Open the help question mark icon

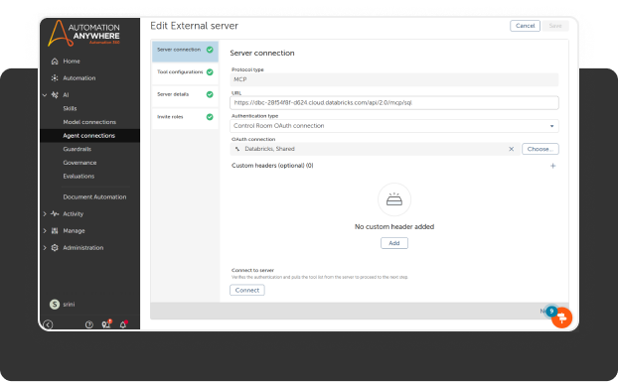tap(89, 324)
